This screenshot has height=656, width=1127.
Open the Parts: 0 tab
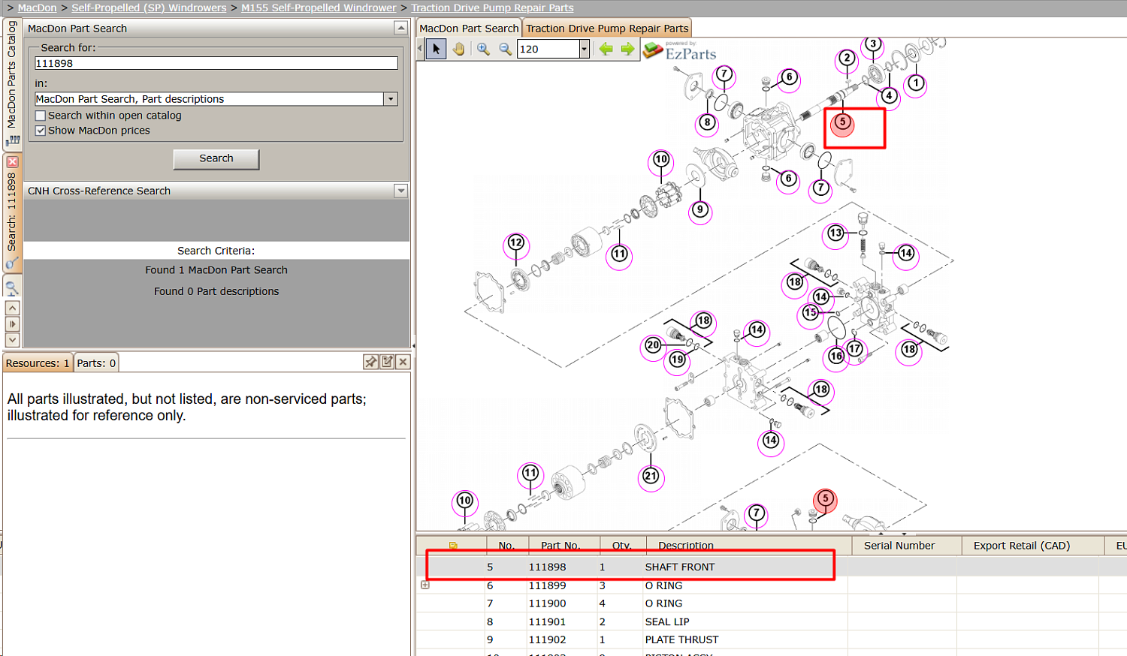tap(96, 363)
